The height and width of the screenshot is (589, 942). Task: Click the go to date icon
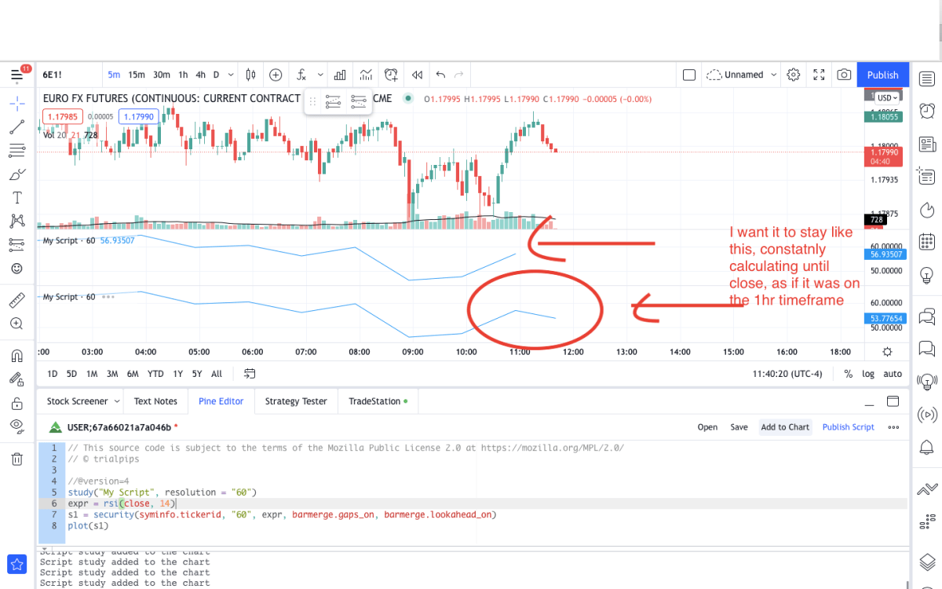click(x=250, y=374)
